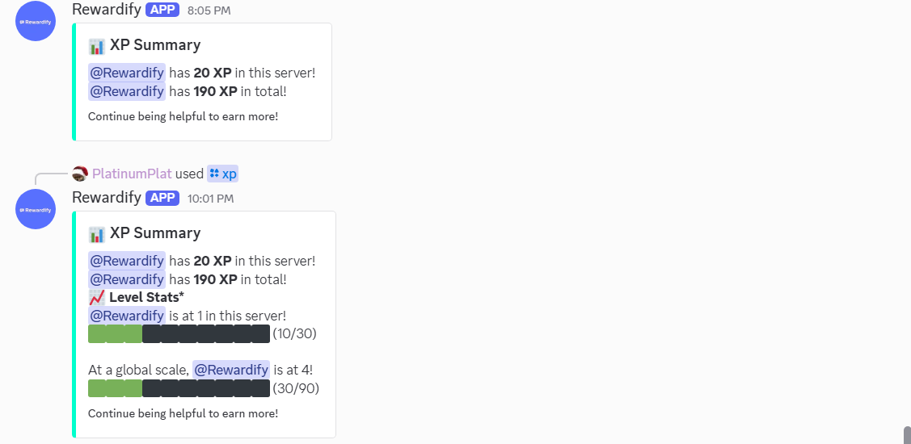Open PlatinumPlat's user profile from the name
The height and width of the screenshot is (444, 911).
point(132,174)
